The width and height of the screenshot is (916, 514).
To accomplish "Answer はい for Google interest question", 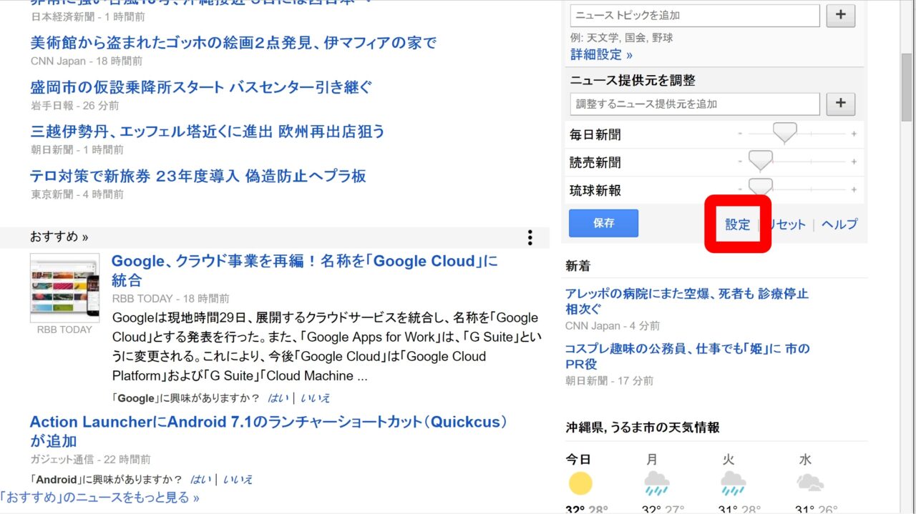I will 278,398.
